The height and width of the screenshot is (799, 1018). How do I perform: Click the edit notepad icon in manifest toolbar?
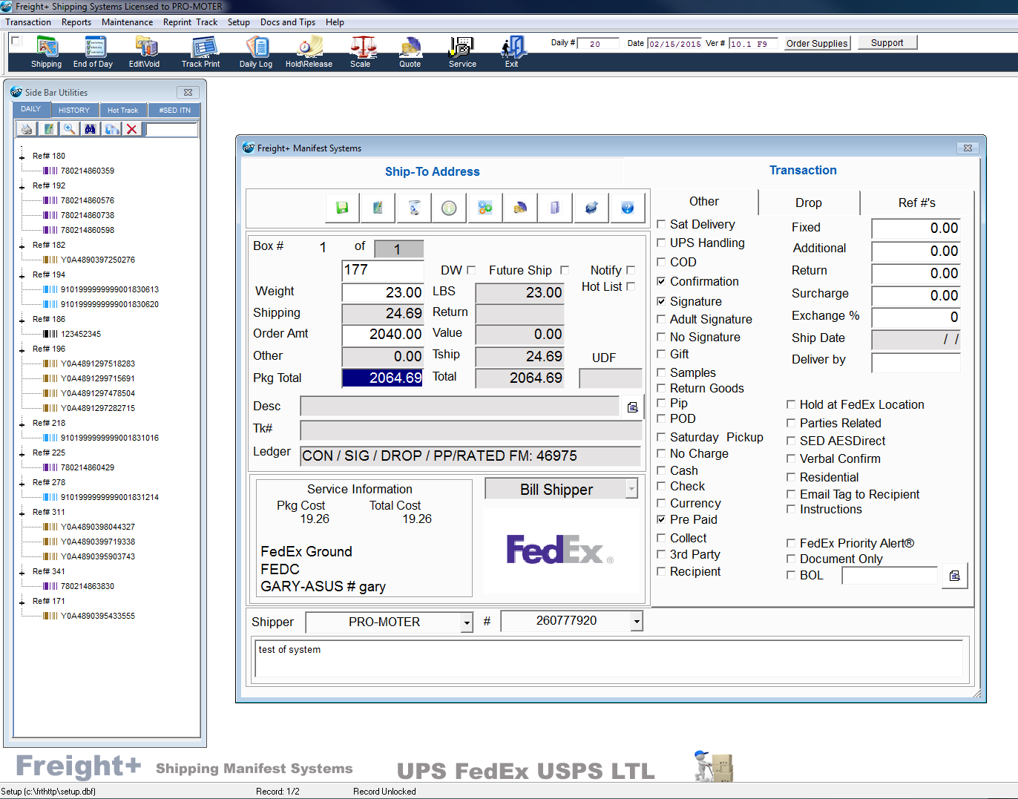(x=378, y=208)
